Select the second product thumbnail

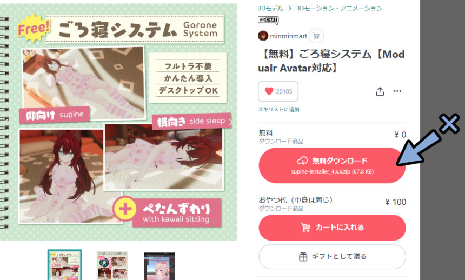112,265
